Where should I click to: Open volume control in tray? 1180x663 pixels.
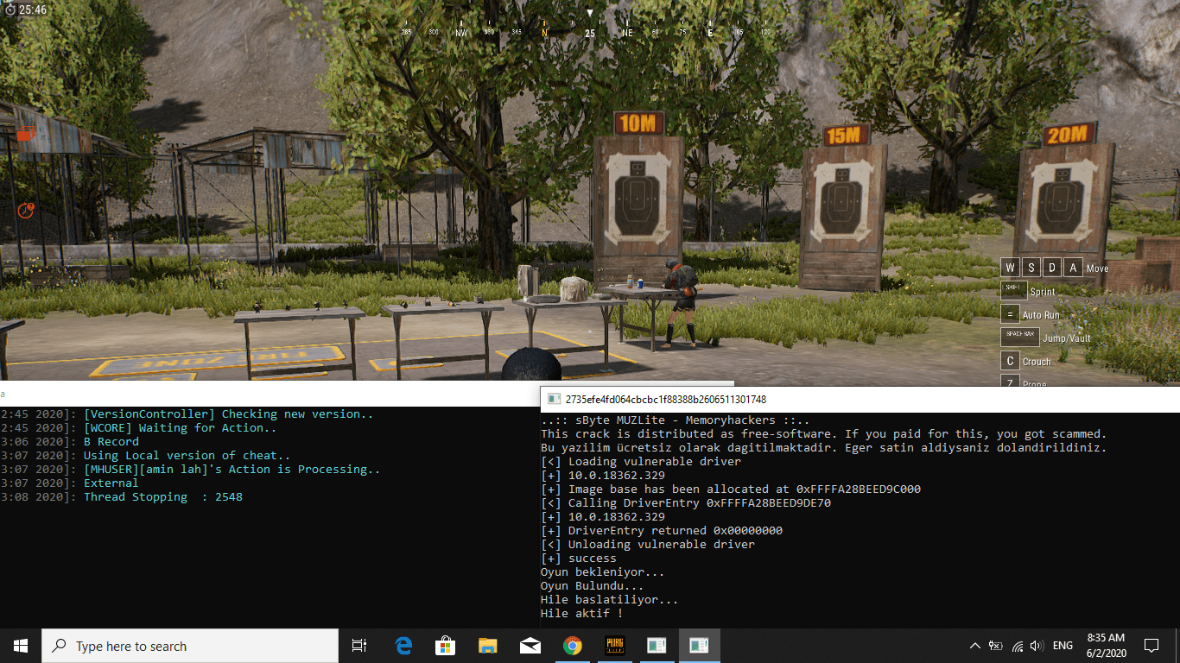(1037, 646)
